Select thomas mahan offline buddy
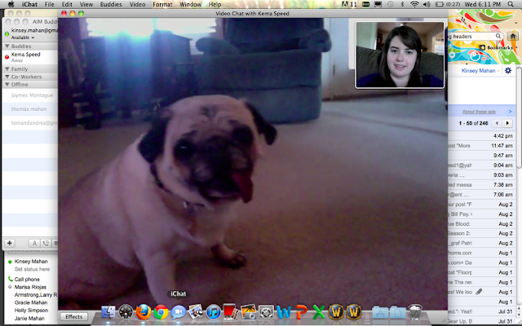522x326 pixels. click(x=30, y=109)
